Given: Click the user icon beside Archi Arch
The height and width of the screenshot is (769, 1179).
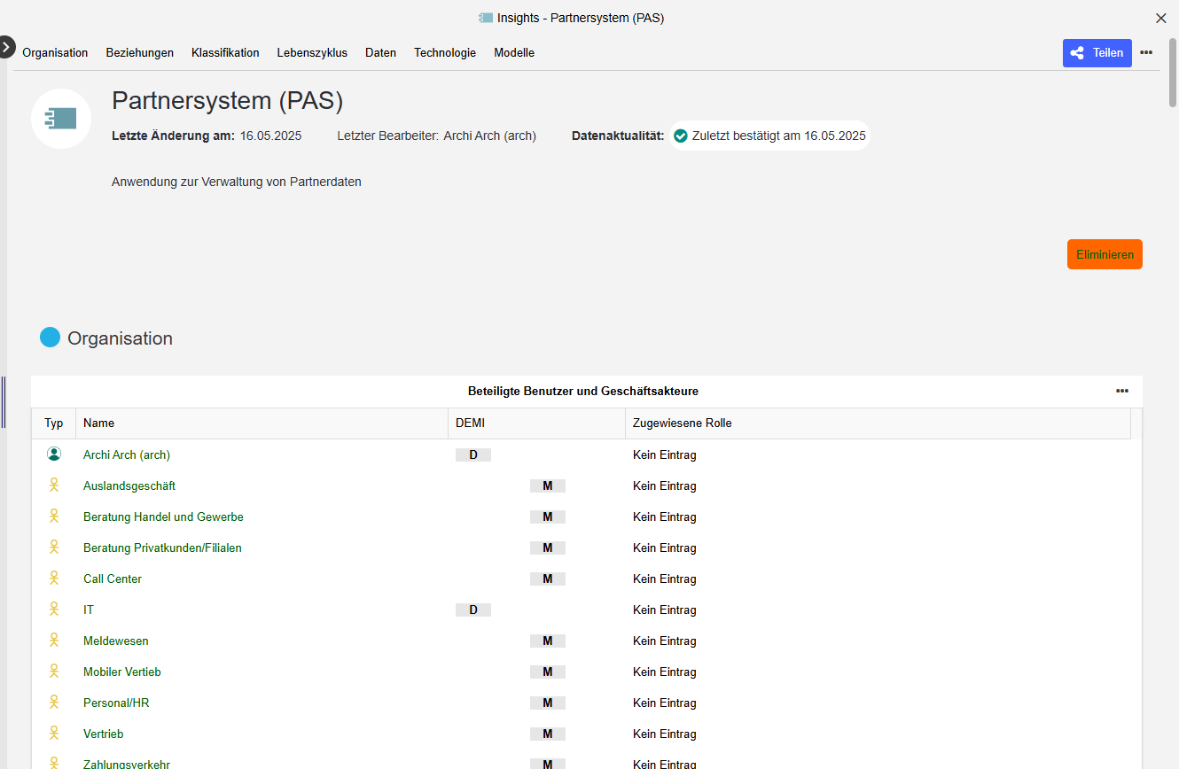Looking at the screenshot, I should pos(54,454).
